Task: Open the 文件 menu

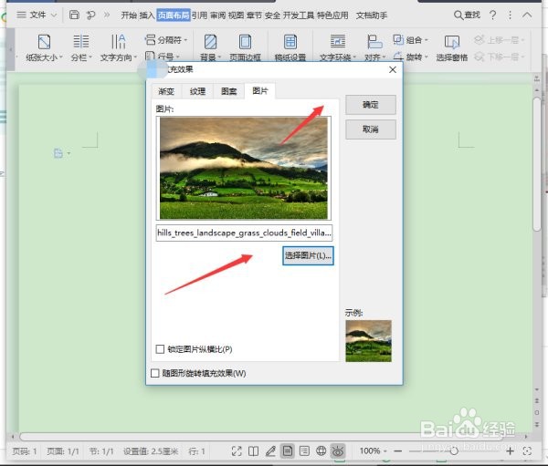Action: tap(37, 15)
